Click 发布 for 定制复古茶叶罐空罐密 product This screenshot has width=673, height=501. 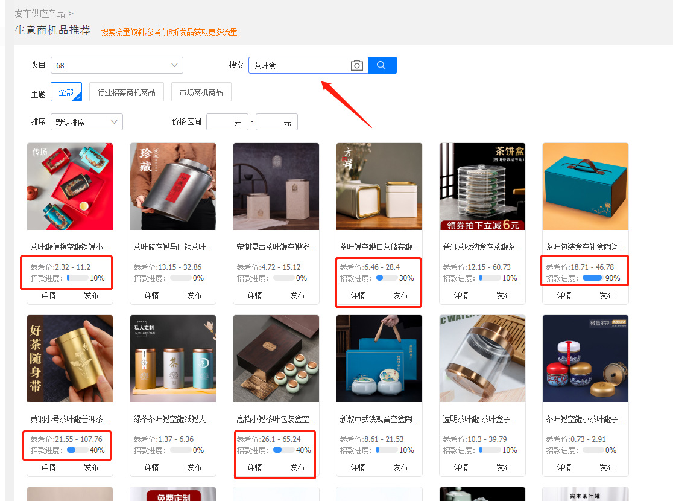coord(297,295)
